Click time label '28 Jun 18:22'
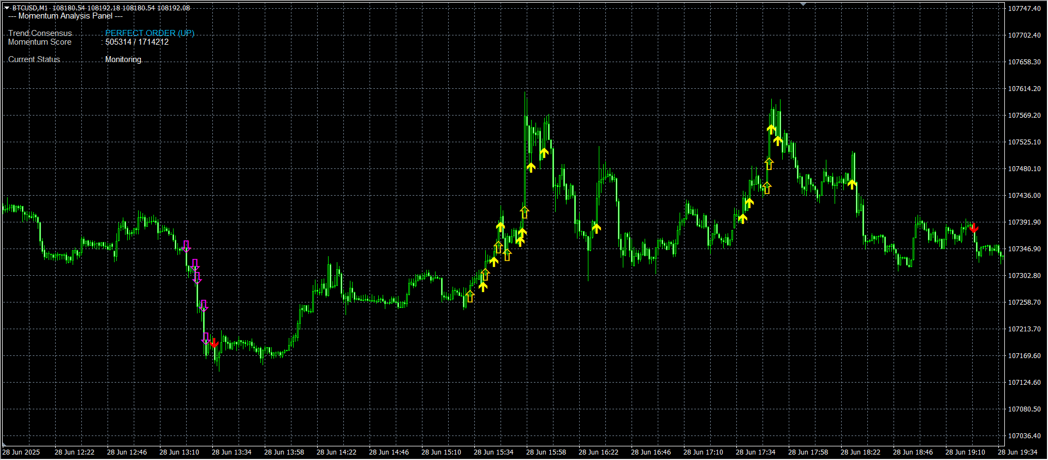Viewport: 1048px width, 460px height. [x=861, y=452]
